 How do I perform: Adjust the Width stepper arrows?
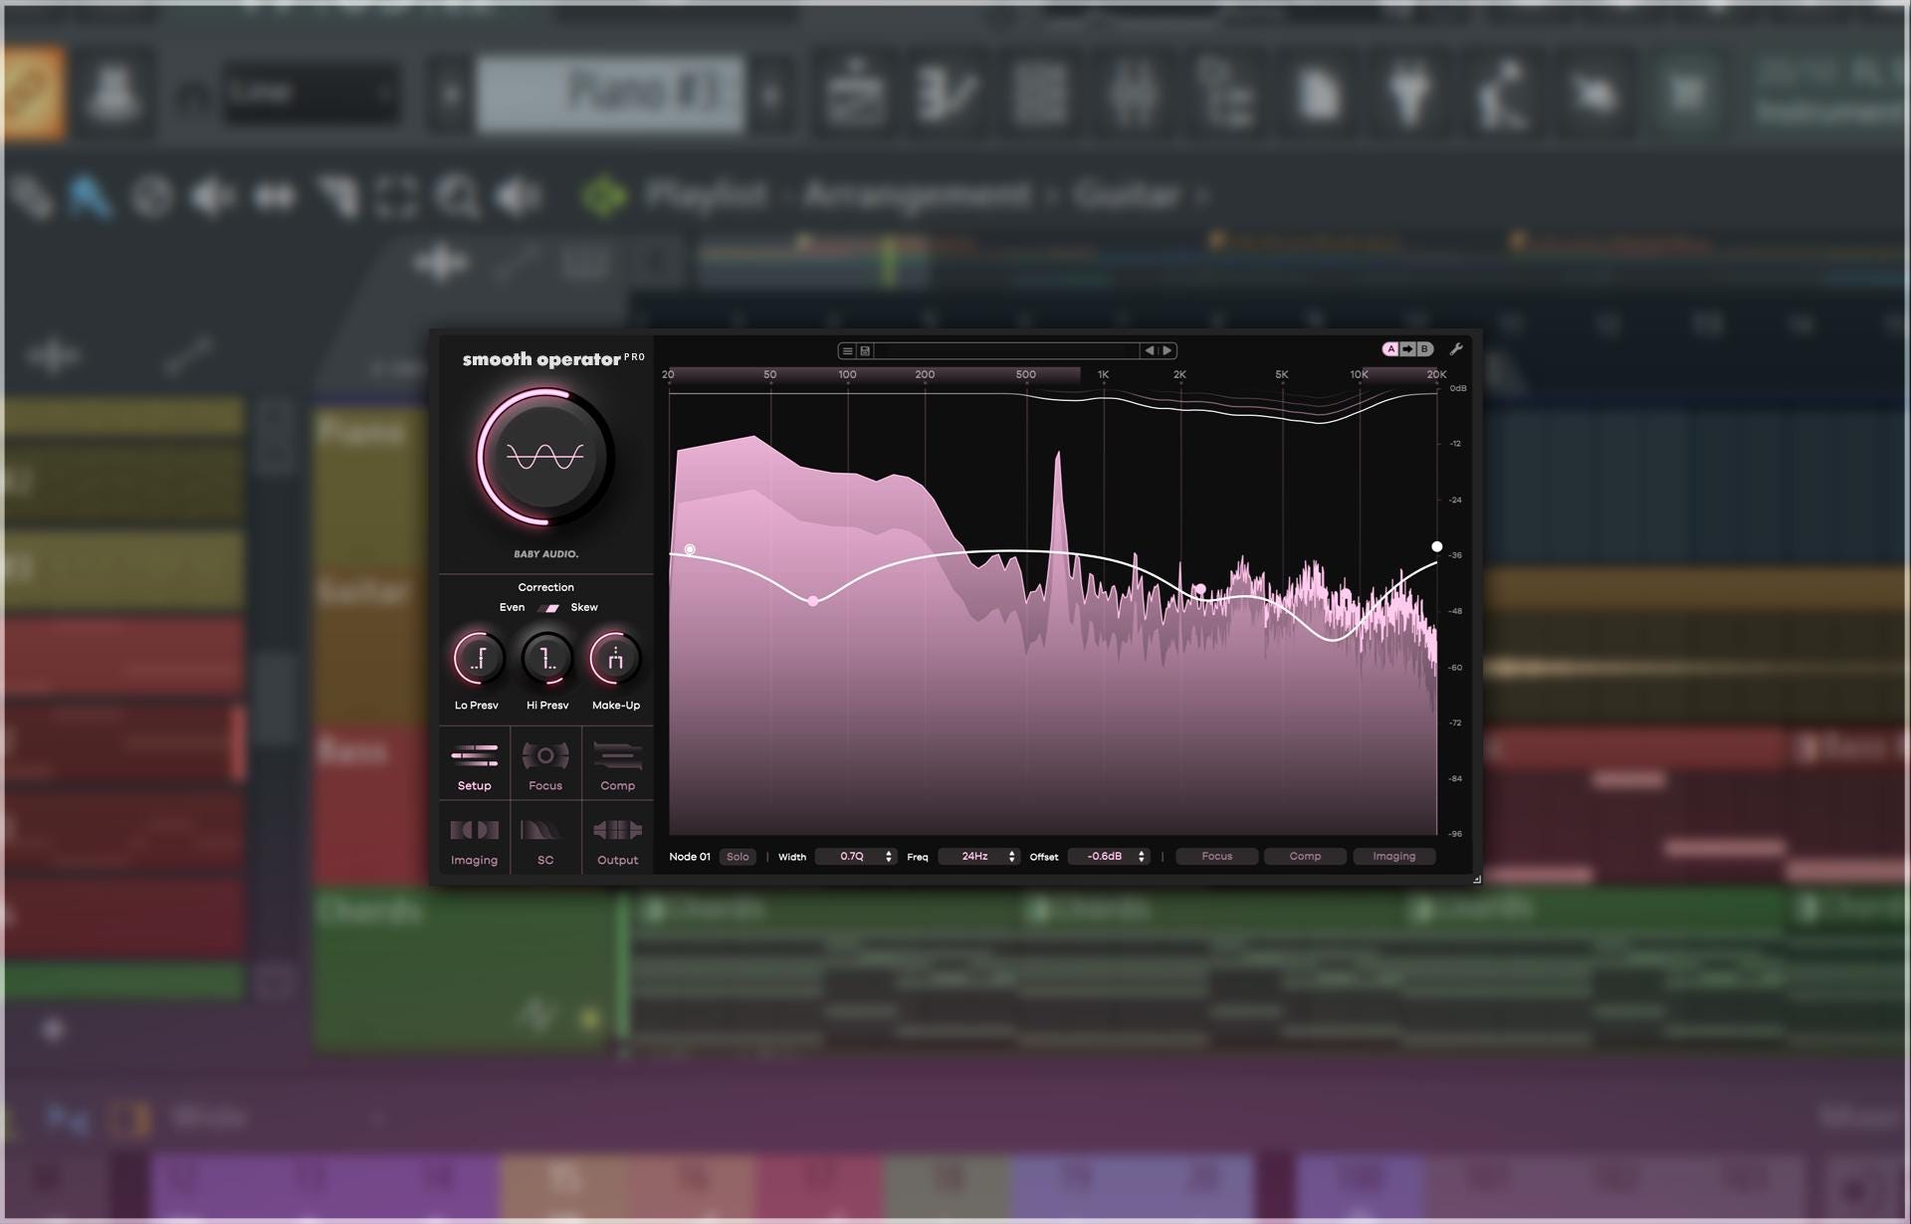click(x=889, y=857)
